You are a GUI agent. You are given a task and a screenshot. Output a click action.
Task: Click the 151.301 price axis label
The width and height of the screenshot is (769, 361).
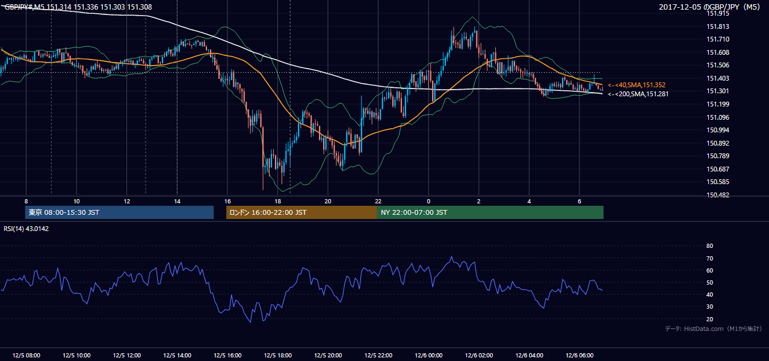[x=718, y=91]
